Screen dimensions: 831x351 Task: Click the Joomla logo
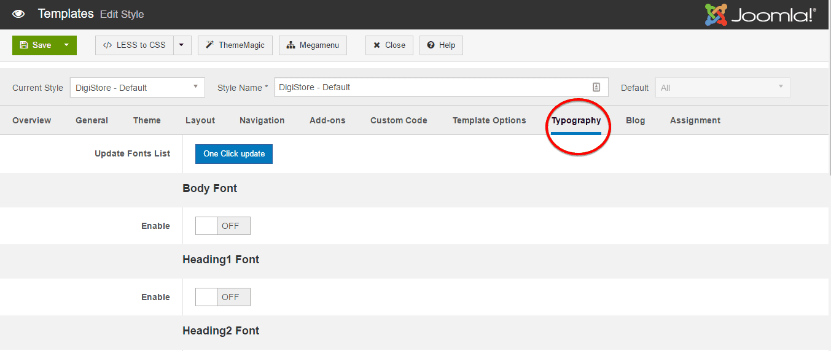(760, 15)
